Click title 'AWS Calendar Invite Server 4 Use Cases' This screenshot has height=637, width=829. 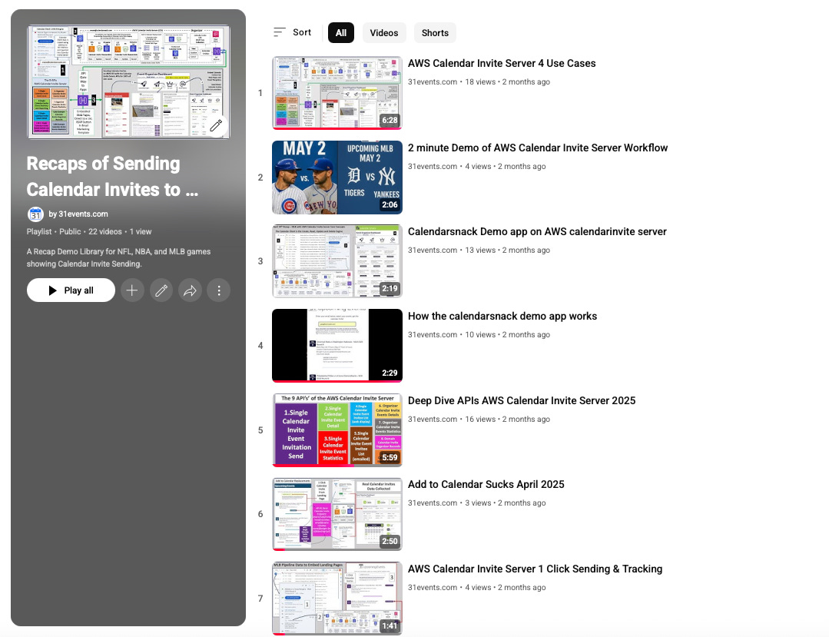pyautogui.click(x=502, y=64)
